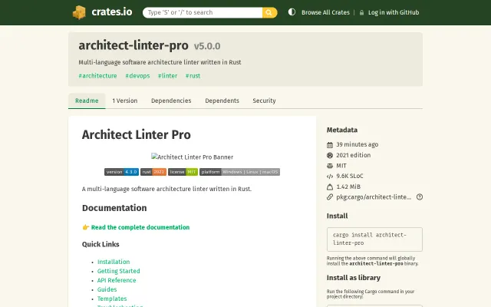
Task: Click Log in with GitHub
Action: (x=394, y=12)
